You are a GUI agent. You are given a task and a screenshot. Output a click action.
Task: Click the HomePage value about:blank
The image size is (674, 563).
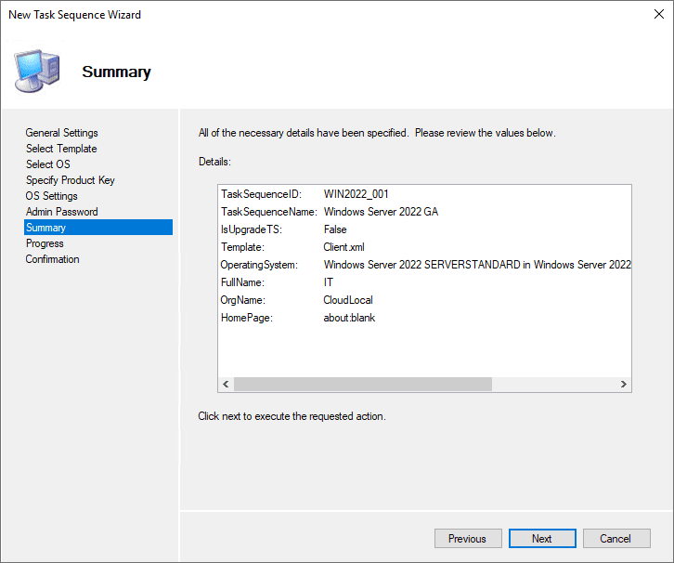click(x=349, y=318)
